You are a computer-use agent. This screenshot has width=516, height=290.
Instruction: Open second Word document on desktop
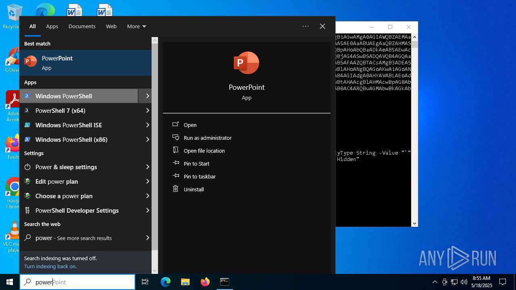click(104, 10)
